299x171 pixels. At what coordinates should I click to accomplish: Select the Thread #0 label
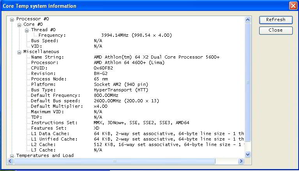(x=43, y=30)
